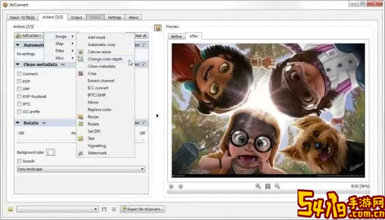Screen dimensions: 385x220
Task: Click the preview image icon beside Preview label
Action: tap(158, 28)
